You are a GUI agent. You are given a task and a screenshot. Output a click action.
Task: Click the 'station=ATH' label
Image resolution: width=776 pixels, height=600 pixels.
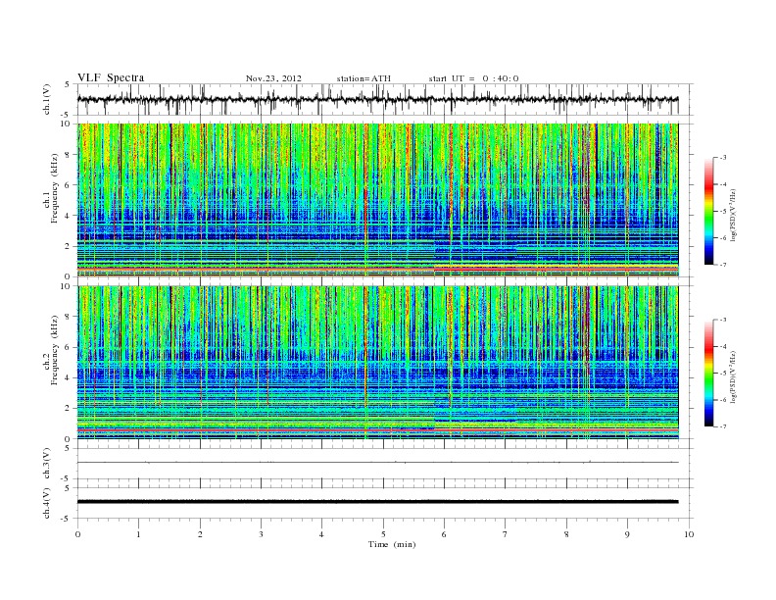pos(364,78)
